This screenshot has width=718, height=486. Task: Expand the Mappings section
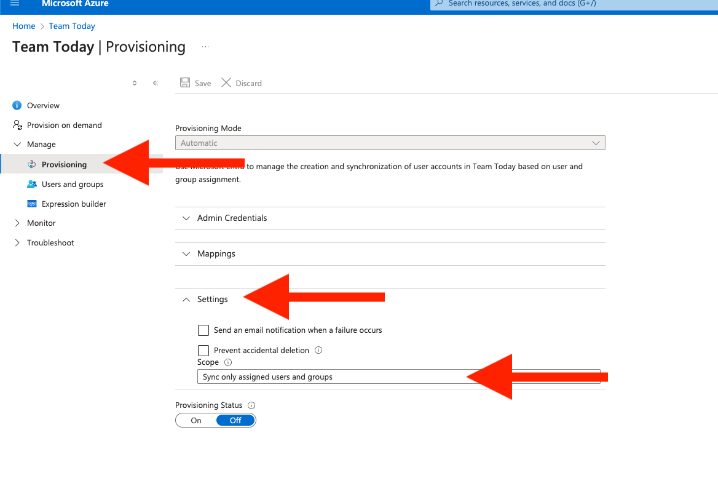(390, 253)
